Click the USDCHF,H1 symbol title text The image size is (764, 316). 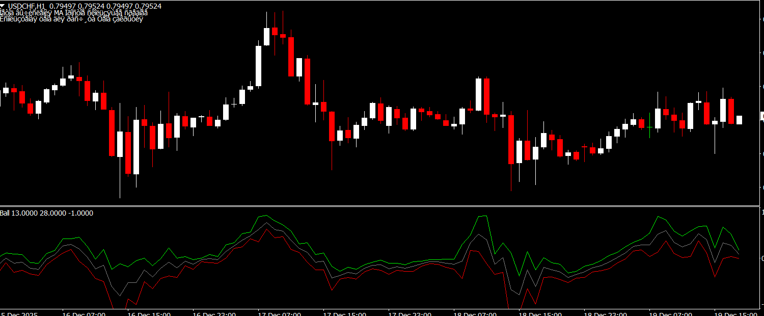click(30, 6)
